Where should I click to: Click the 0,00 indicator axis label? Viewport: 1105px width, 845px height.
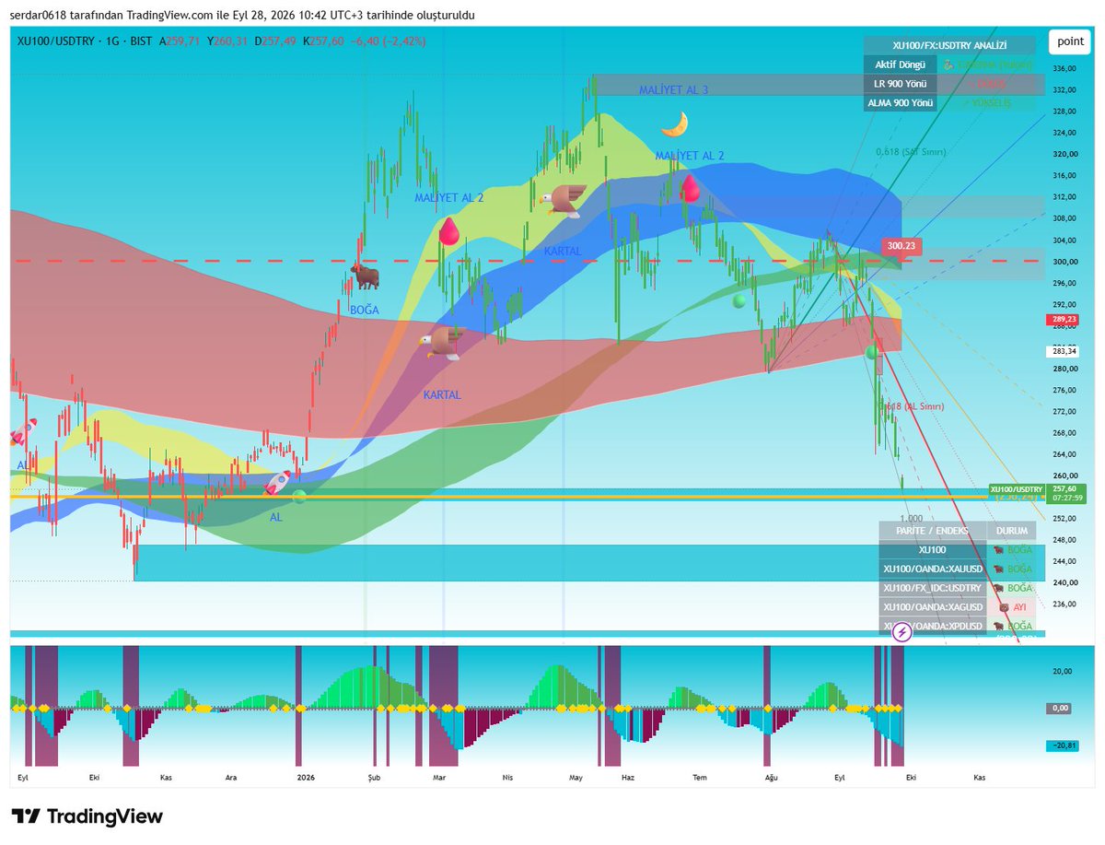pyautogui.click(x=1060, y=708)
